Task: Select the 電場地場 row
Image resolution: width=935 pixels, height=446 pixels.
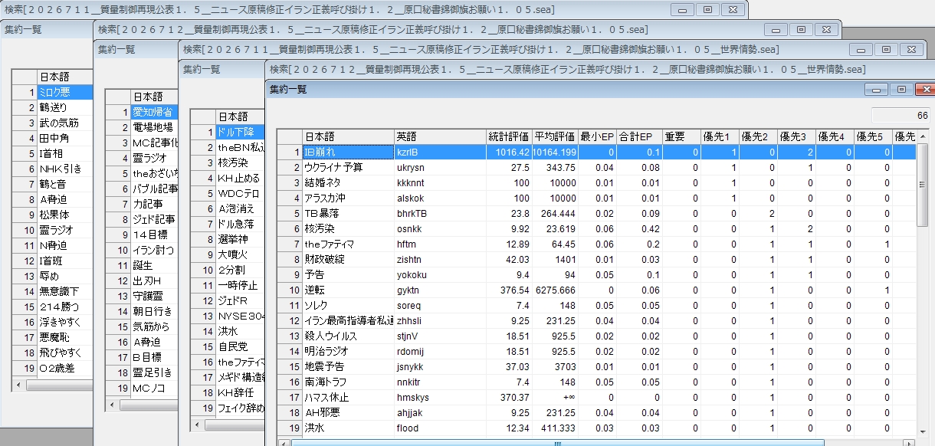Action: pos(154,127)
